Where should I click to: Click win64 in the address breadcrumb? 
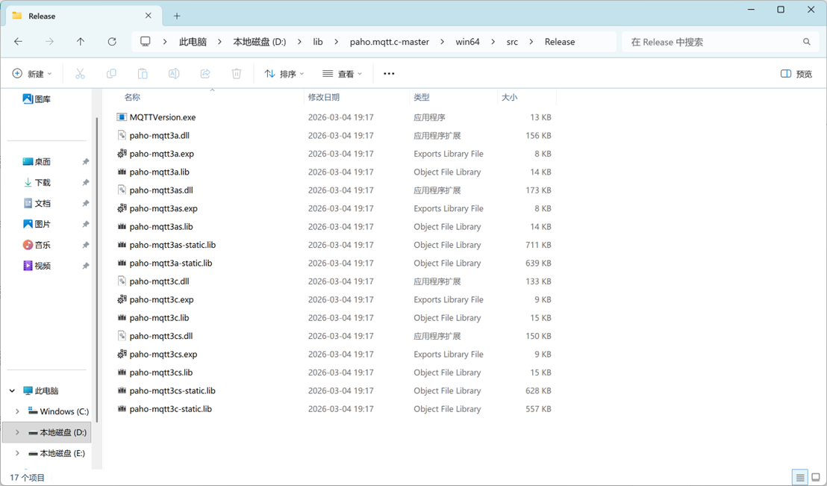(x=467, y=42)
